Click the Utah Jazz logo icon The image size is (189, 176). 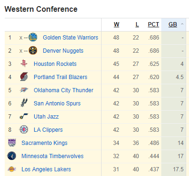pyautogui.click(x=24, y=116)
